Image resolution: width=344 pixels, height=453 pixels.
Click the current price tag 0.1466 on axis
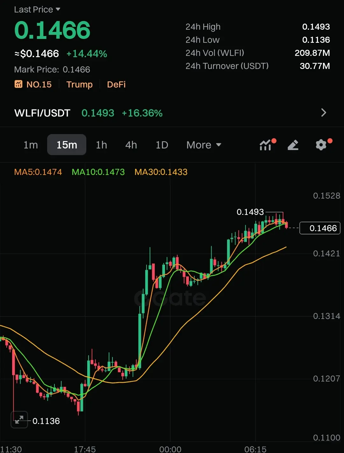click(x=320, y=228)
